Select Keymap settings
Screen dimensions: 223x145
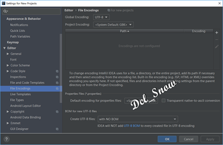13,42
